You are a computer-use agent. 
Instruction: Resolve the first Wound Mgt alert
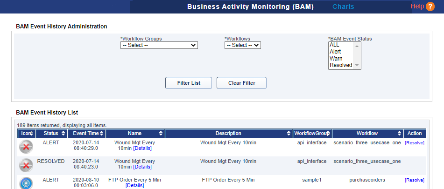pyautogui.click(x=414, y=143)
